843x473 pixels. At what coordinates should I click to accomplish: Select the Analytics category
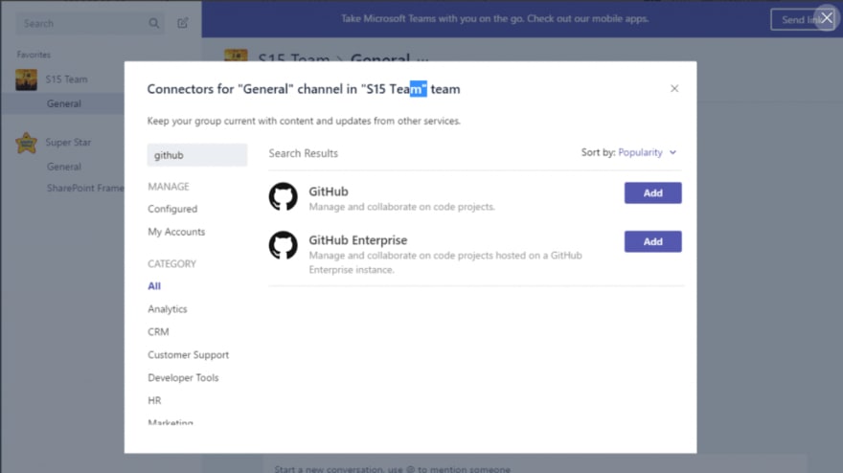coord(168,309)
